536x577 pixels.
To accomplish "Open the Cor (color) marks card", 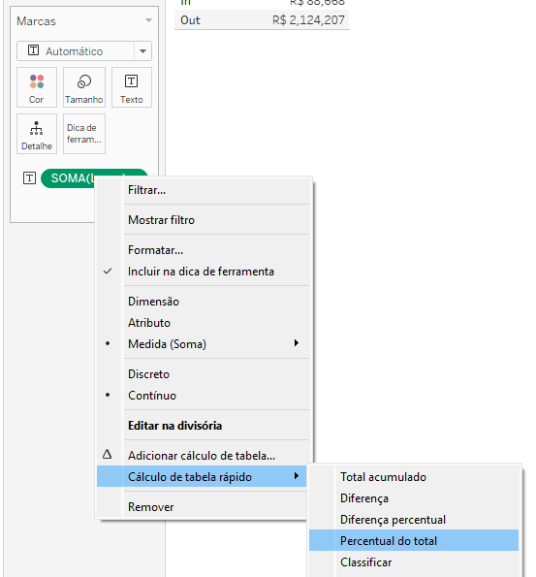I will point(37,87).
